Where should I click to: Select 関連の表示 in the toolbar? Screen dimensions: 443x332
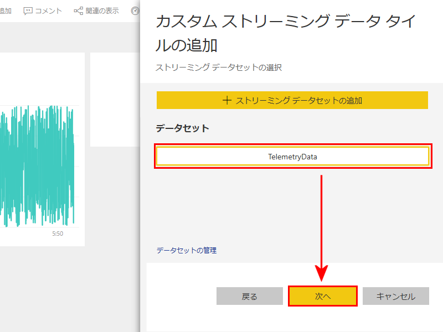(x=102, y=11)
